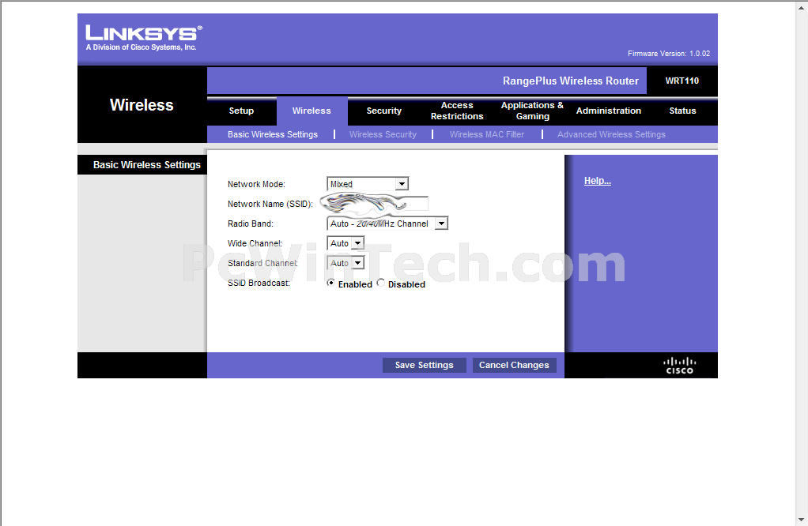Open Advanced Wireless Settings subtab
The height and width of the screenshot is (526, 808).
611,134
